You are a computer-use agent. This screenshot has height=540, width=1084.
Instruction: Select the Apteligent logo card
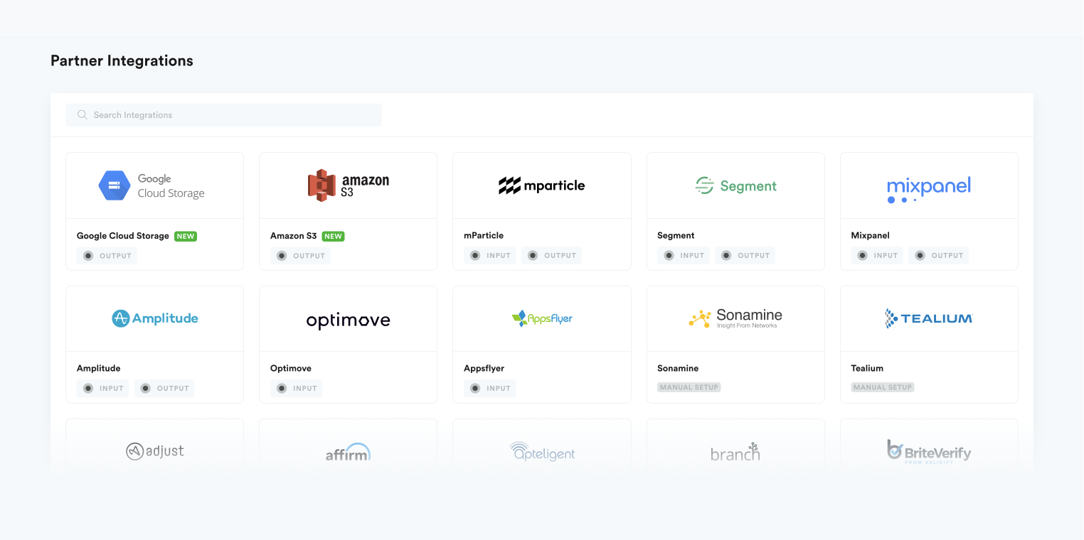pyautogui.click(x=542, y=451)
